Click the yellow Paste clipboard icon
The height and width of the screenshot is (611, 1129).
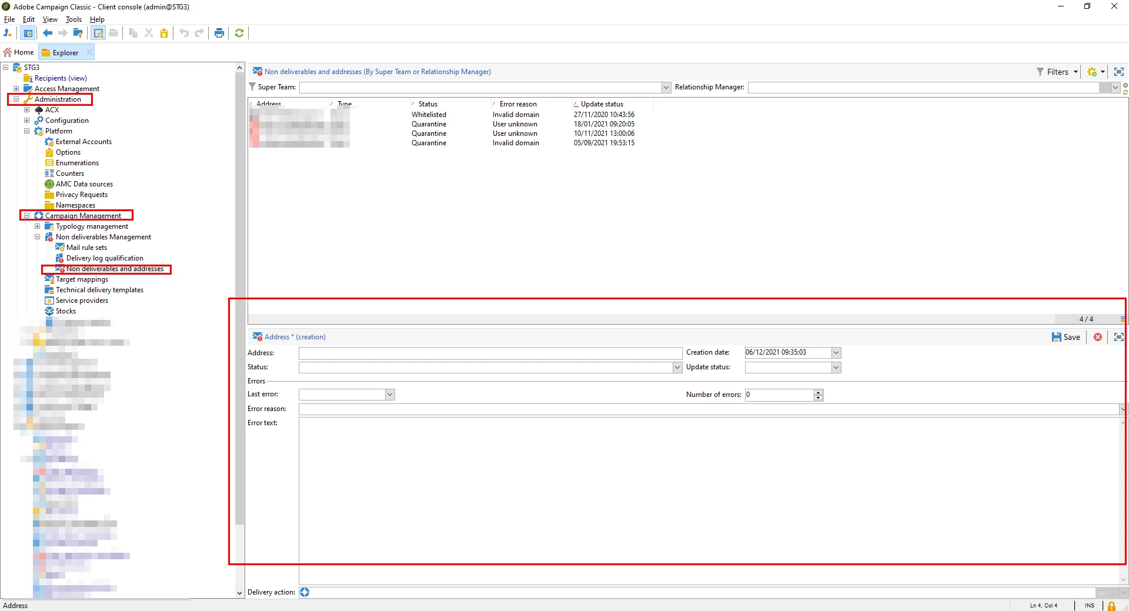click(x=164, y=33)
